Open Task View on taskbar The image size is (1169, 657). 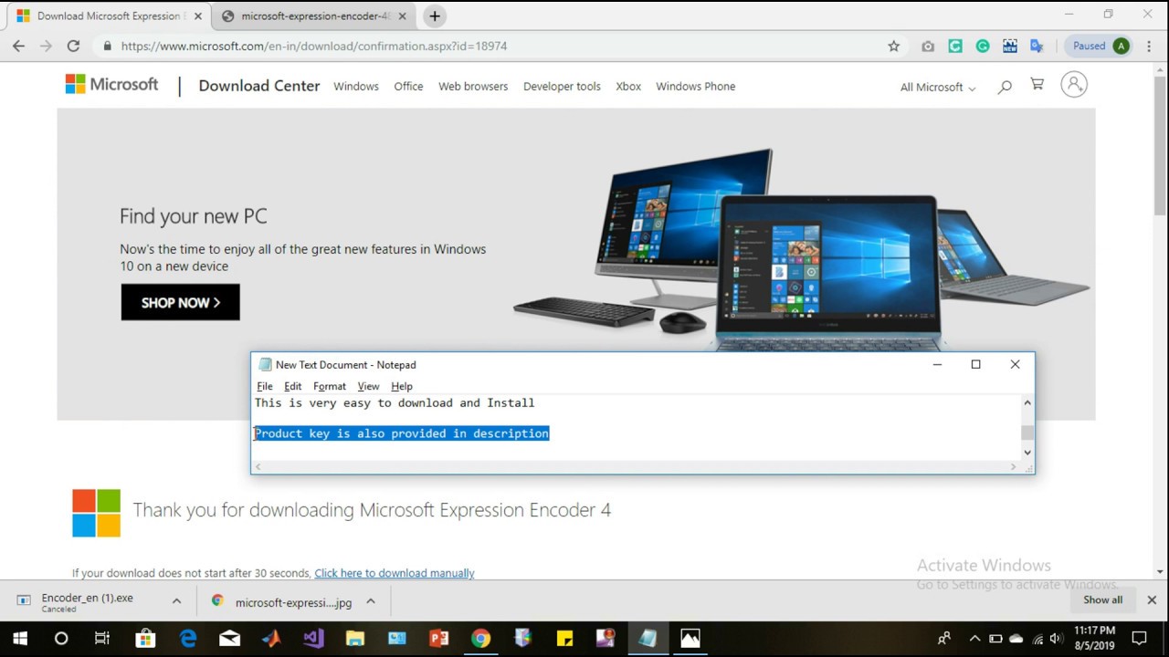102,639
